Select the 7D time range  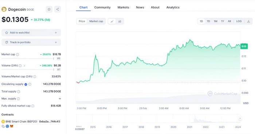coord(208,21)
